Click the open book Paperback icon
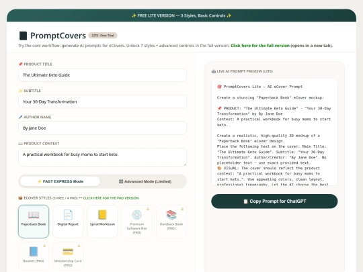The height and width of the screenshot is (272, 363). [34, 215]
